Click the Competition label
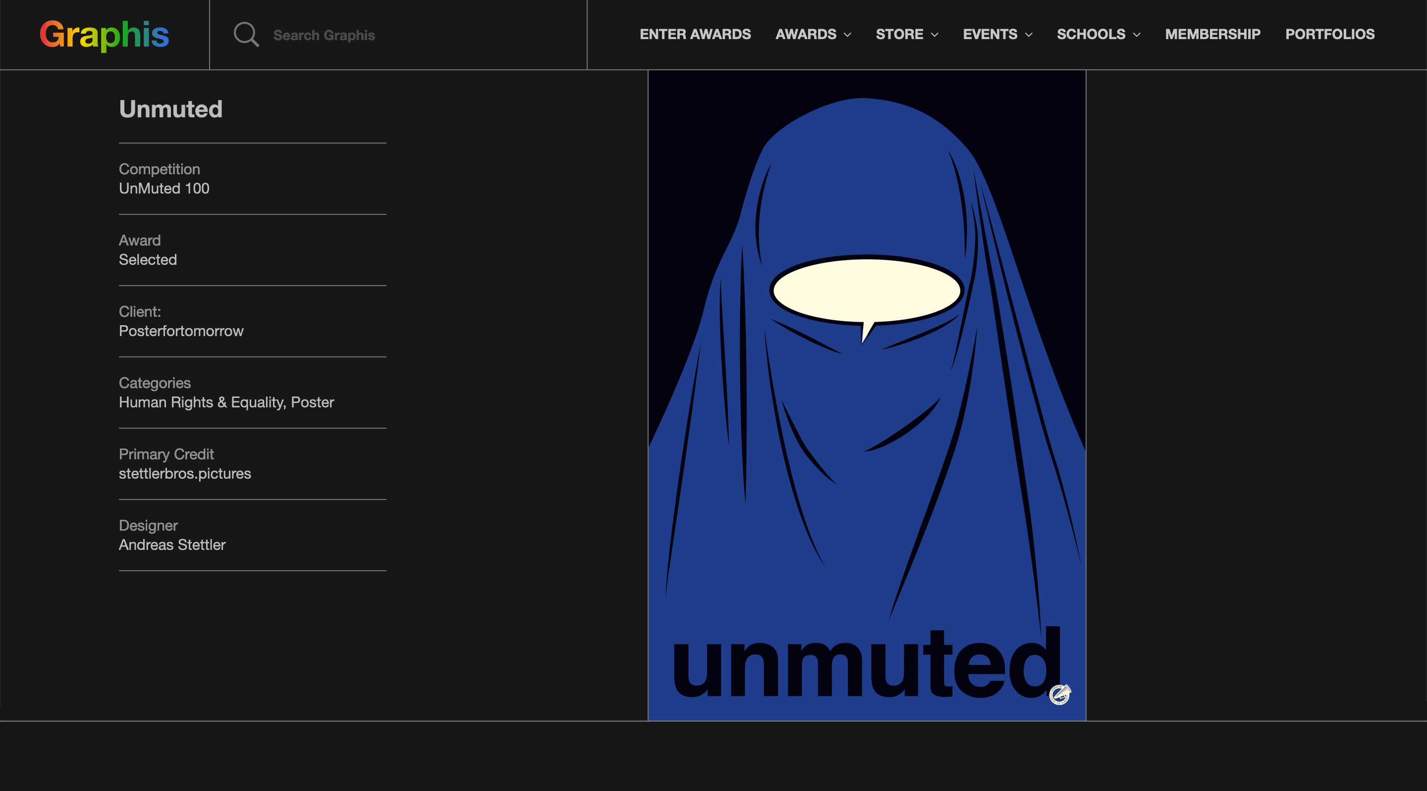The height and width of the screenshot is (791, 1427). click(x=160, y=169)
